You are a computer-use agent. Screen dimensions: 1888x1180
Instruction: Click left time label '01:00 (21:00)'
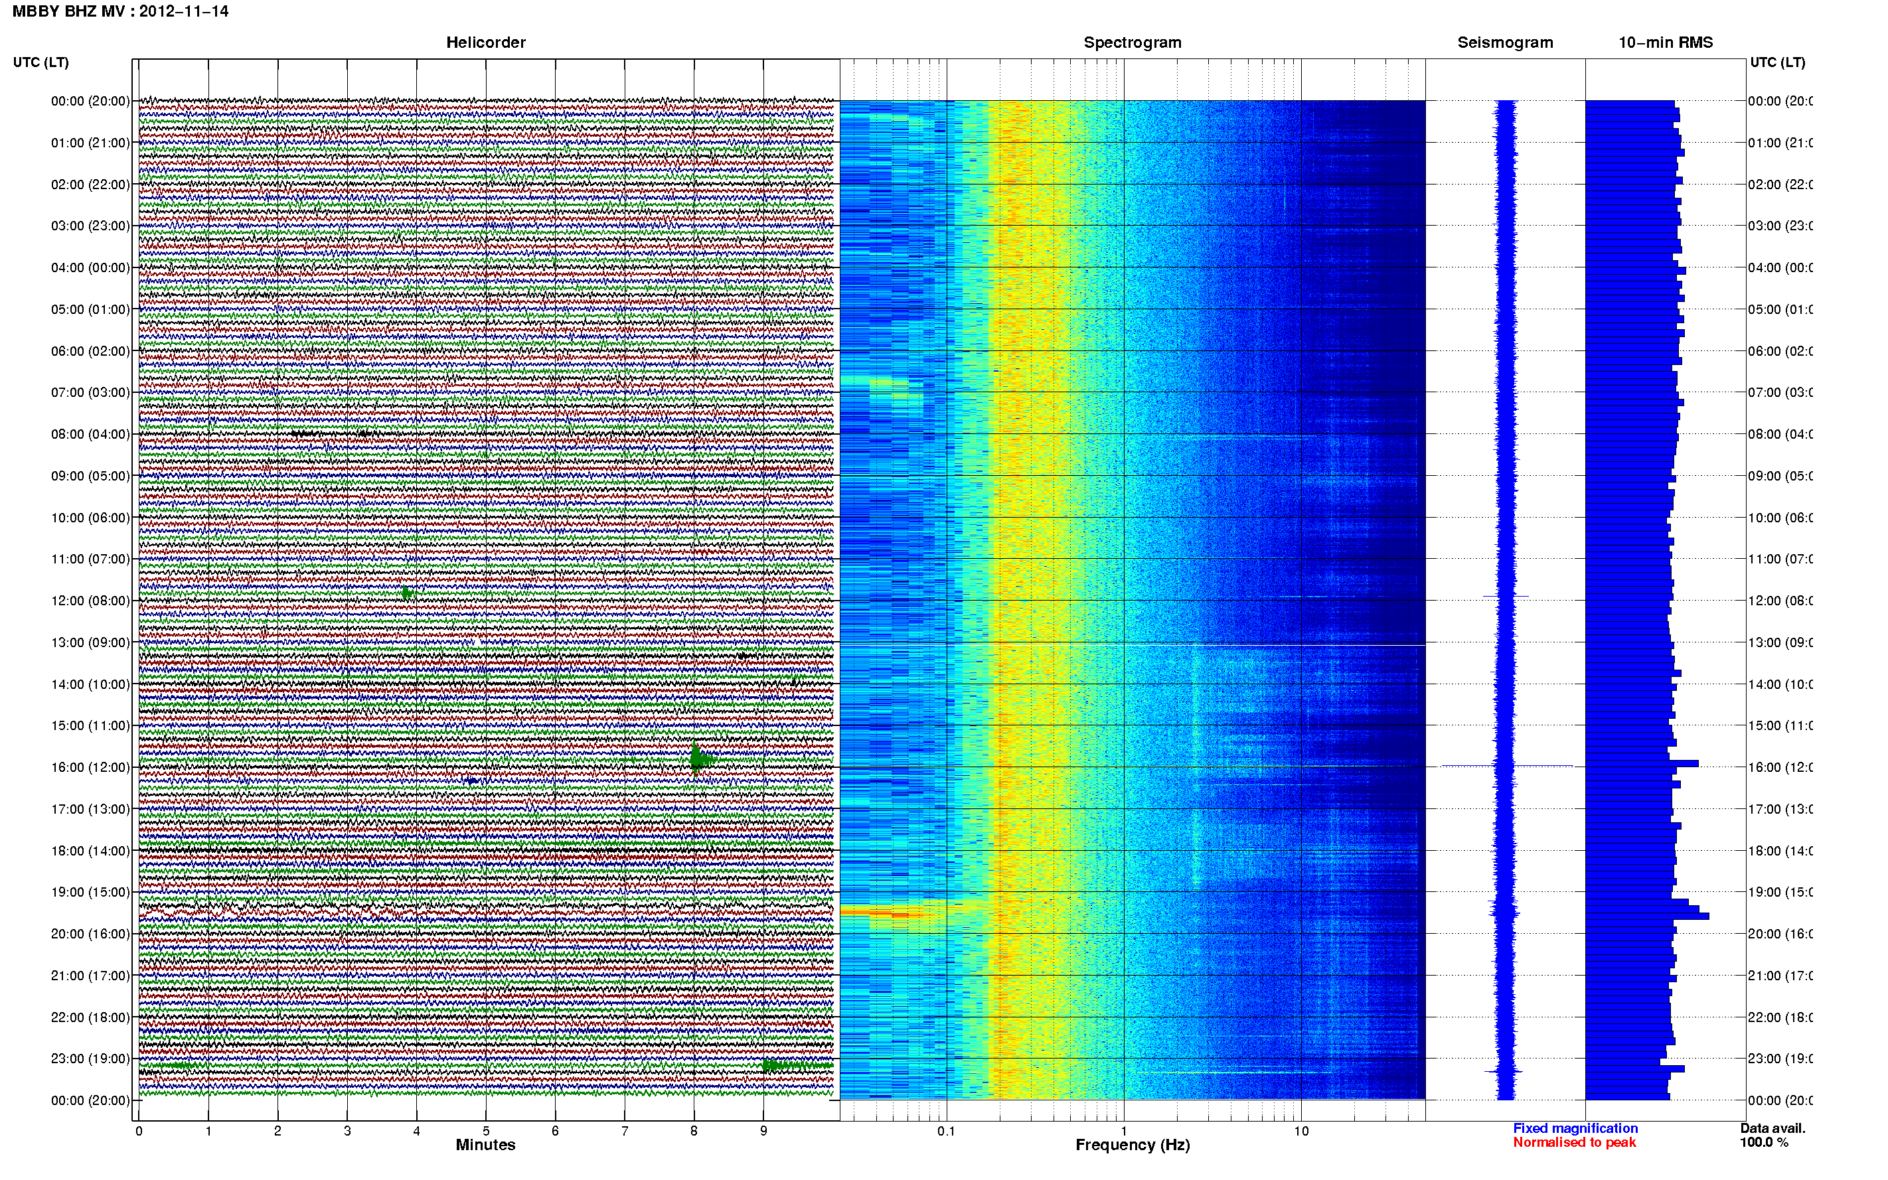click(90, 143)
